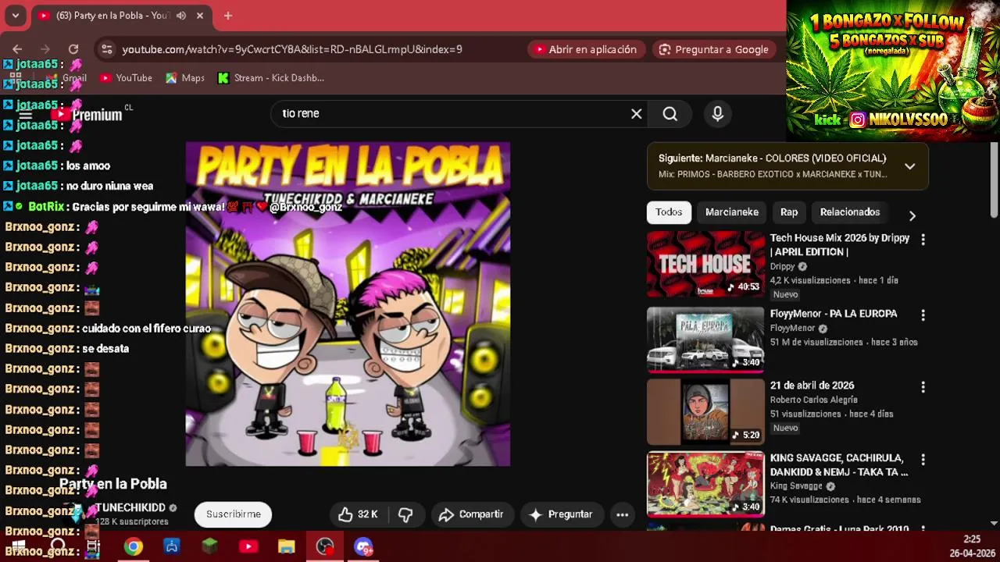Open FloyyMenor - PA LA EUROPA thumbnail
The image size is (1000, 562).
(x=705, y=340)
